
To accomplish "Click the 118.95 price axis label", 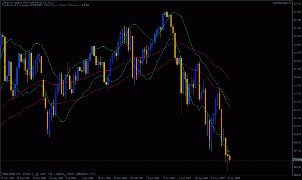I will (x=297, y=52).
